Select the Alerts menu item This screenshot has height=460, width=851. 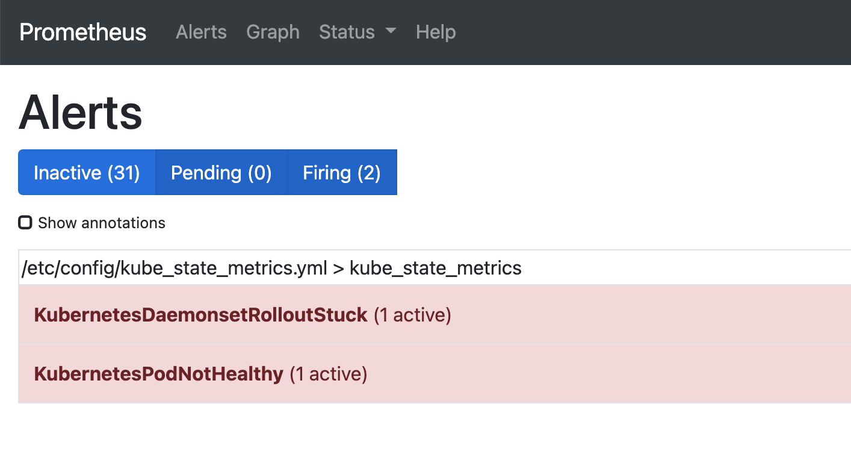pos(201,32)
